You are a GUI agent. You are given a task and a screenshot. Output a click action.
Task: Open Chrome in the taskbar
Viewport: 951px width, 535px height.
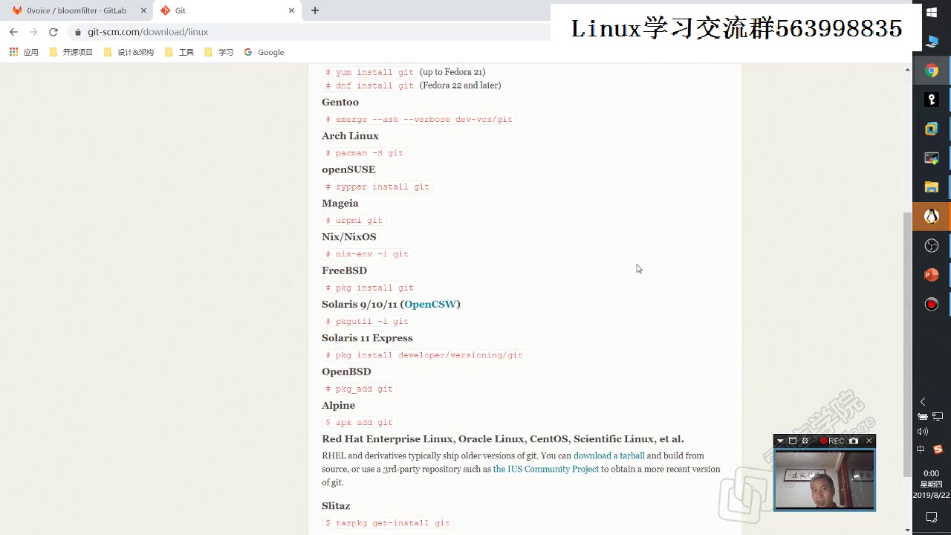tap(932, 71)
